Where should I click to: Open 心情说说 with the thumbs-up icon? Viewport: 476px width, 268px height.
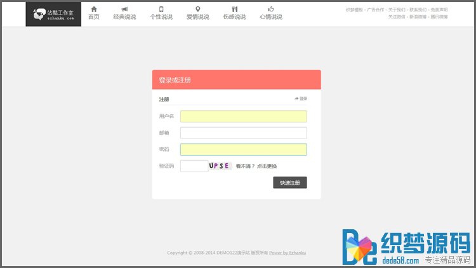click(x=271, y=13)
